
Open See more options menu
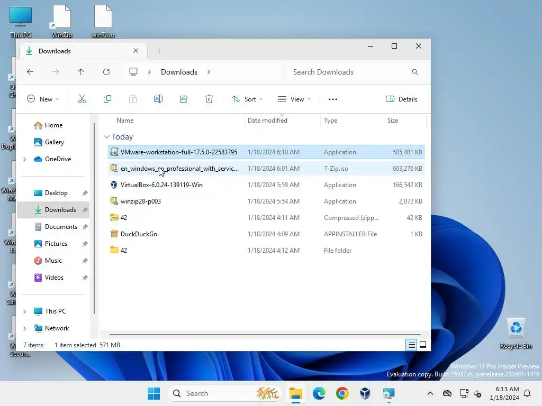[x=332, y=99]
